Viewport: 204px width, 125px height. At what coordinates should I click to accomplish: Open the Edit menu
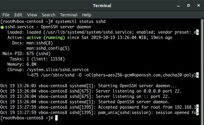click(18, 15)
